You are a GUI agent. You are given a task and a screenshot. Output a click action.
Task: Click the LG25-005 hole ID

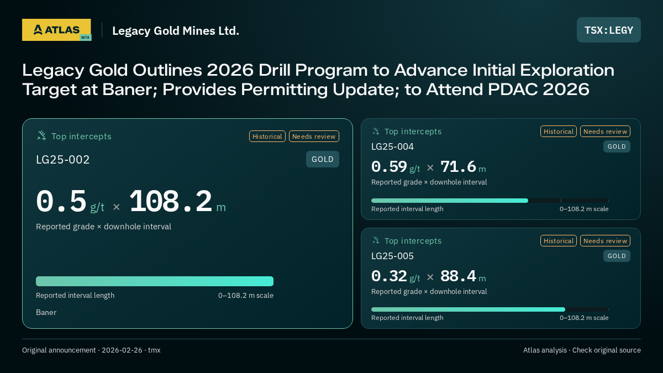[x=392, y=256]
